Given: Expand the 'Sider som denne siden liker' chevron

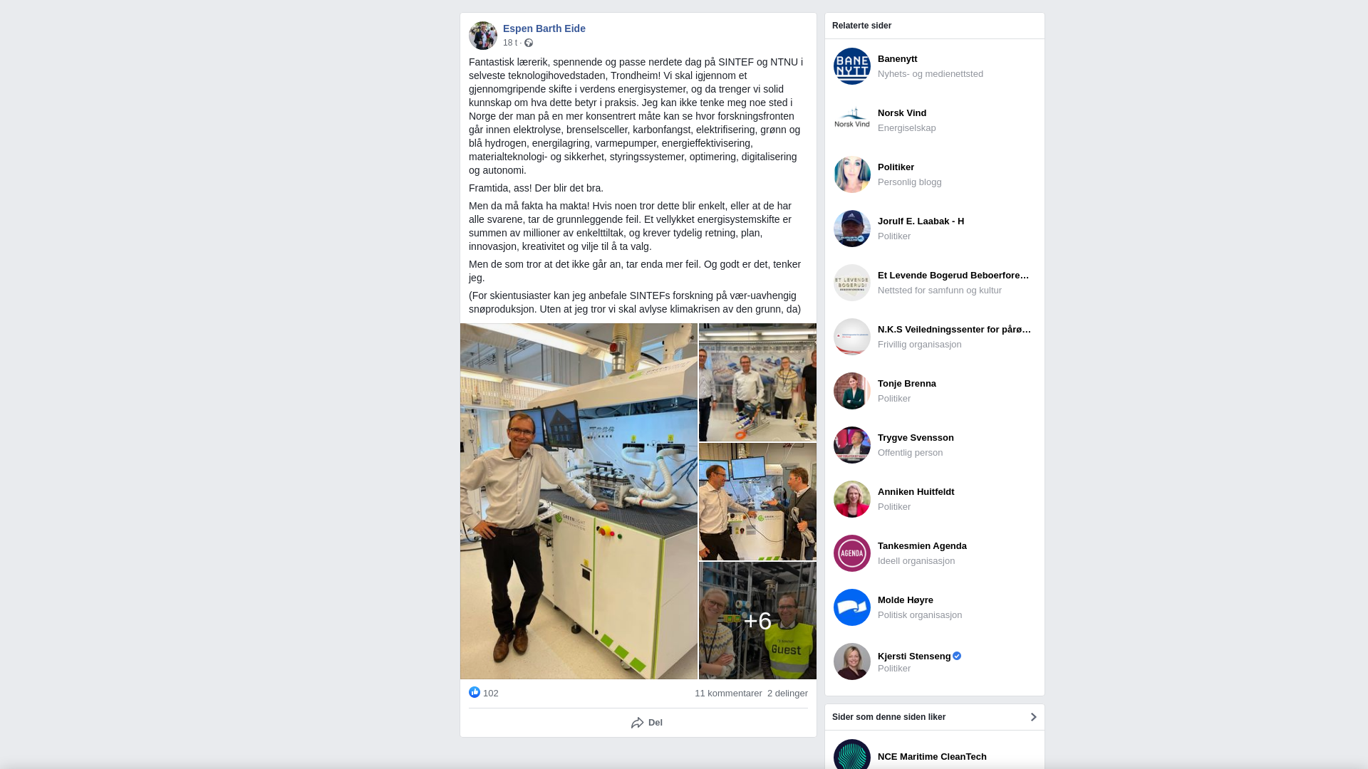Looking at the screenshot, I should 1033,717.
